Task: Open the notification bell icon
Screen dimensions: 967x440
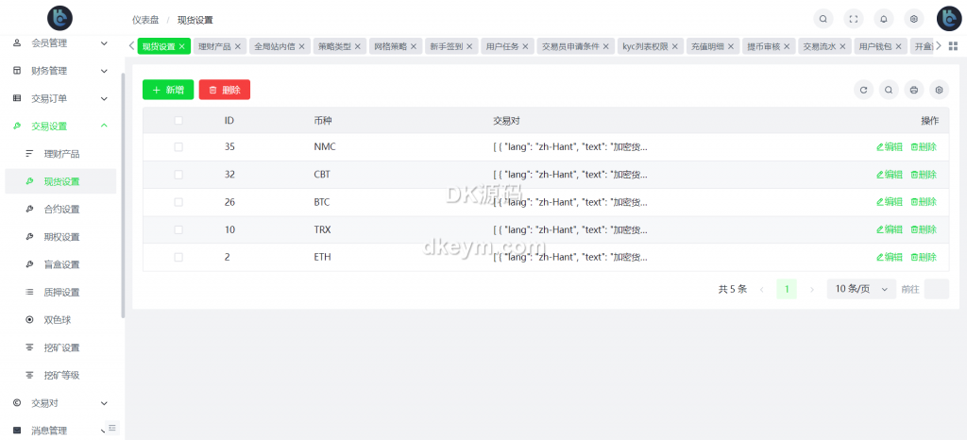Action: pos(884,18)
